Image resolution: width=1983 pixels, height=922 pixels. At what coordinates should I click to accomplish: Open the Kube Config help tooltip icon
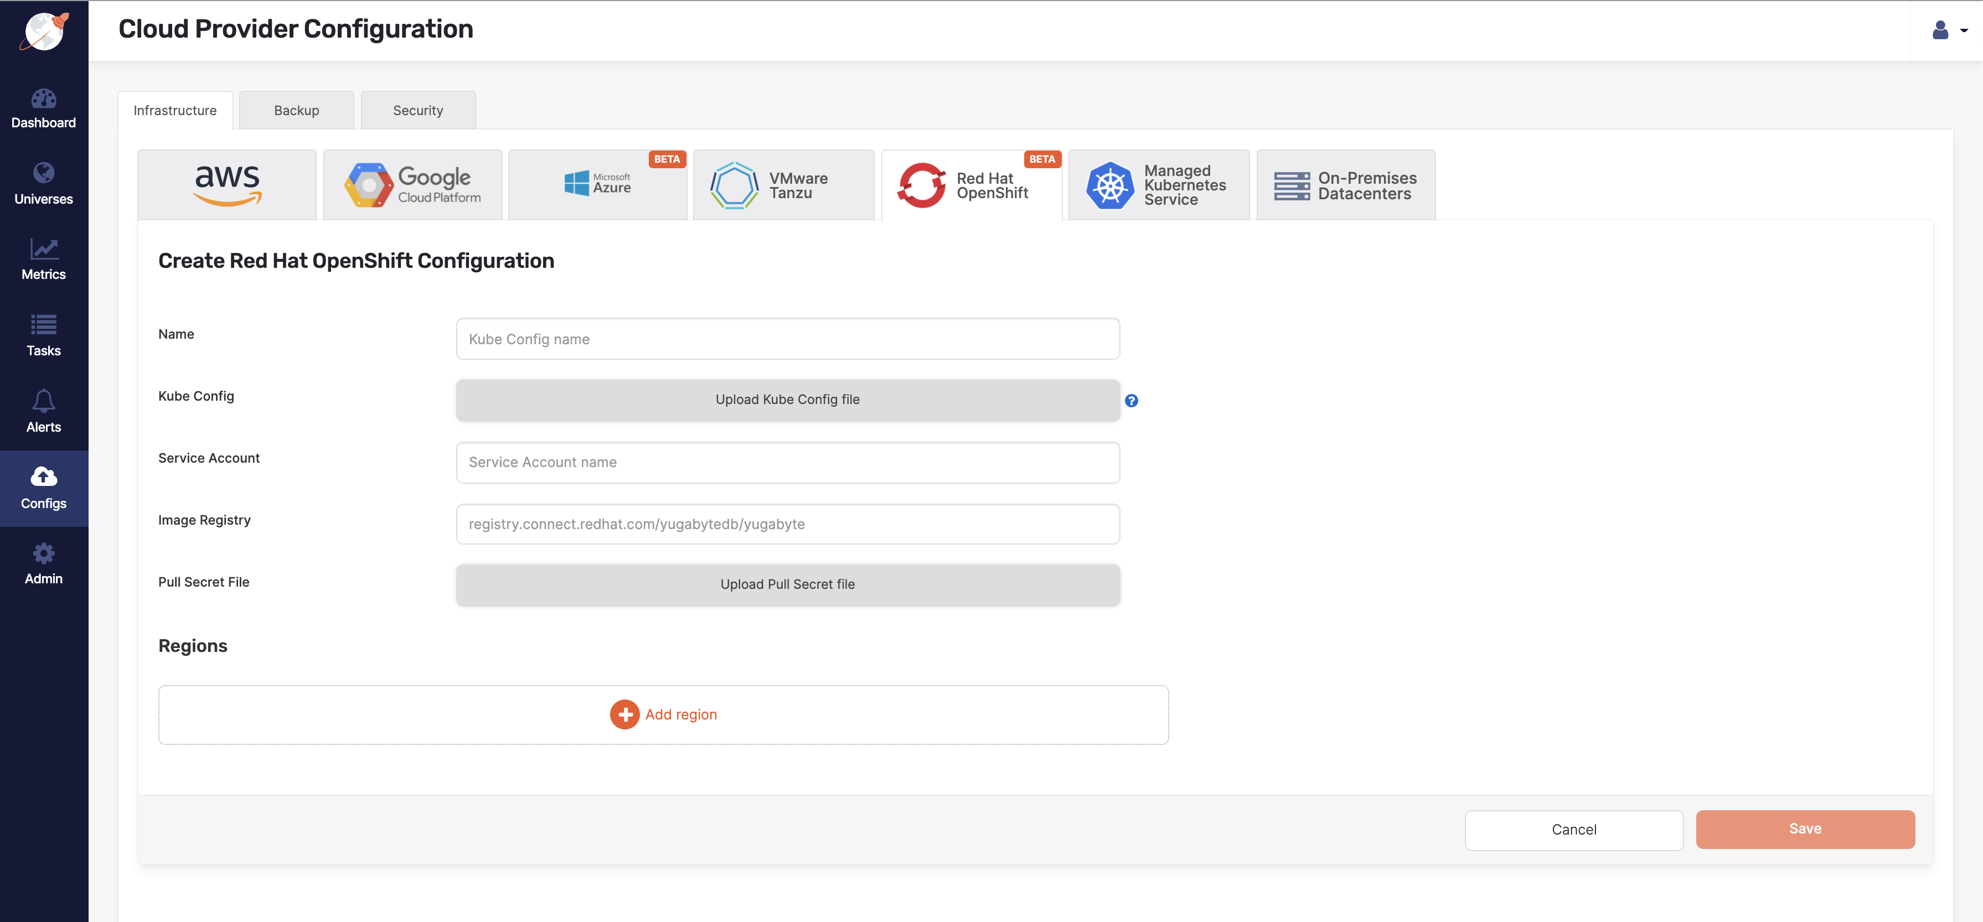[1132, 400]
